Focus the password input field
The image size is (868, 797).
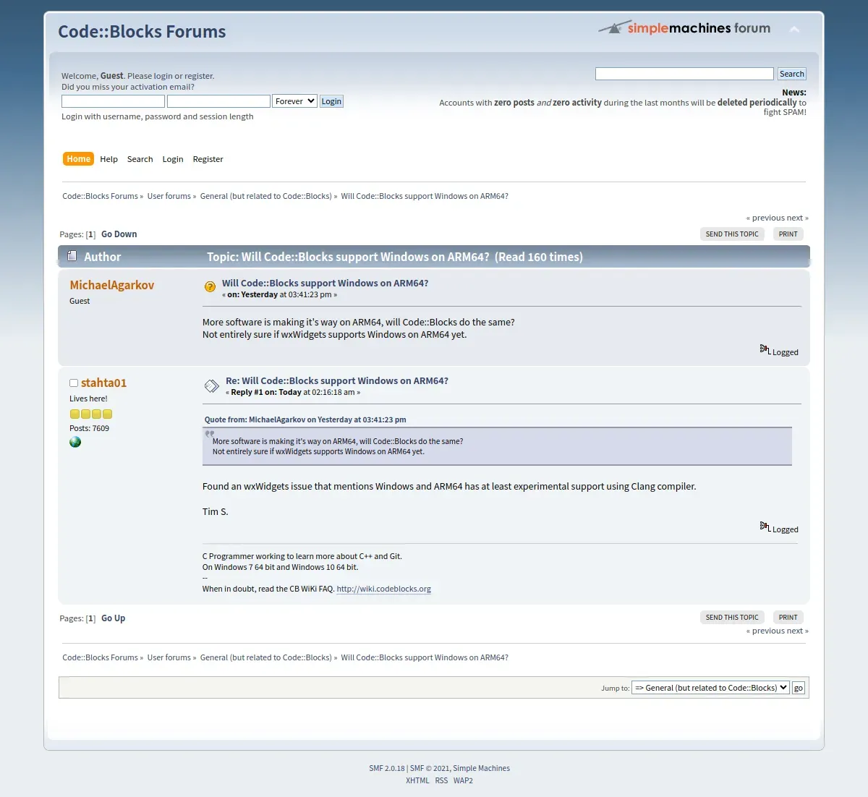(x=218, y=101)
